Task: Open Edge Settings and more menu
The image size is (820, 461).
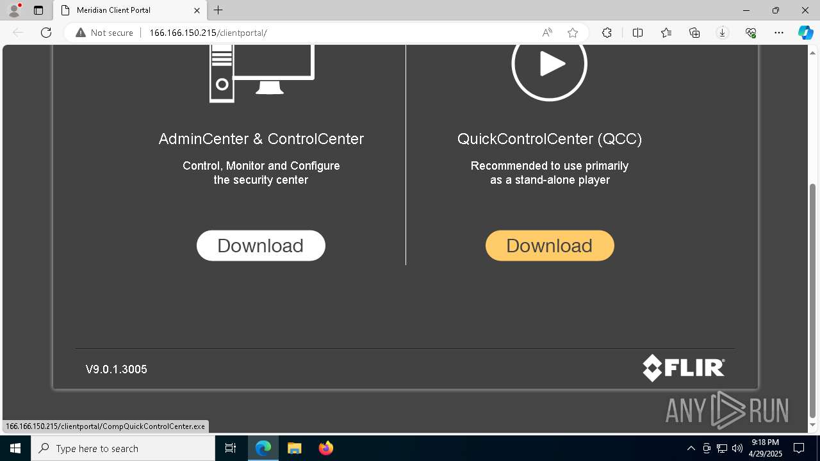Action: (x=779, y=33)
